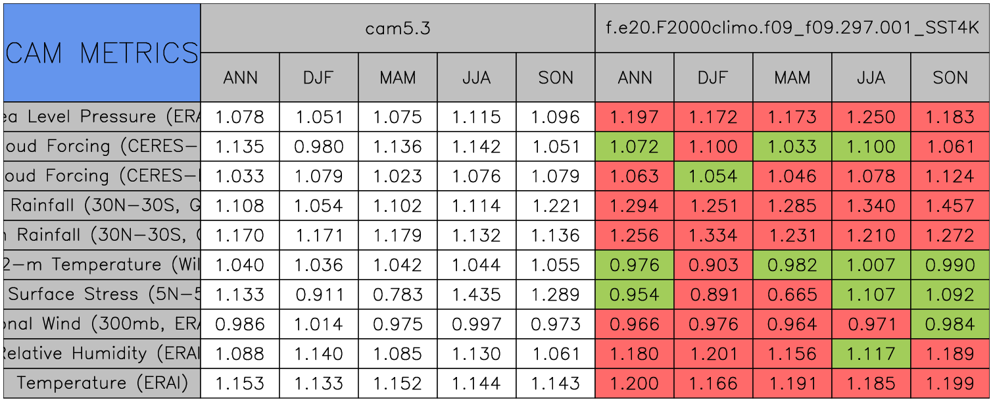Screen dimensions: 993x402
Task: Select the Zonal Wind (300mb) row label
Action: tap(102, 324)
